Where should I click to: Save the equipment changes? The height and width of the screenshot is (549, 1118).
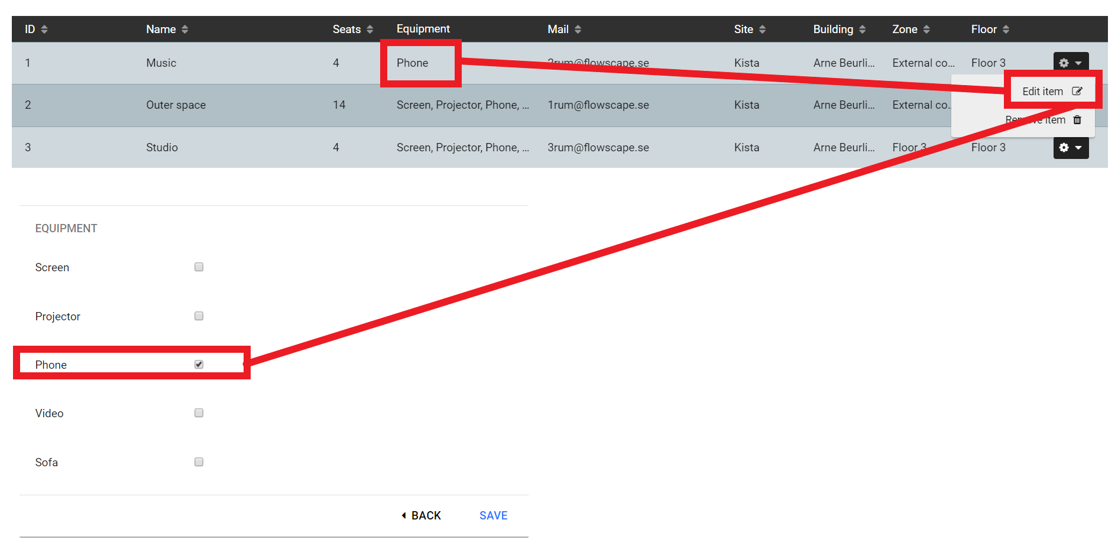click(494, 516)
